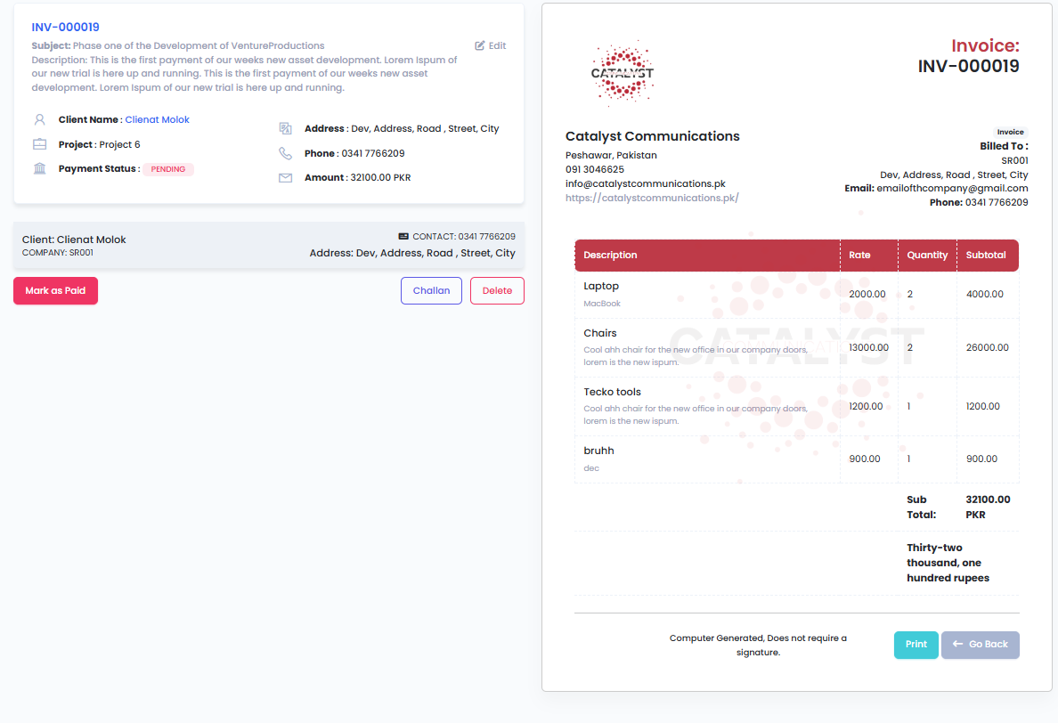Visit the catalystcommunications.pk website link
The height and width of the screenshot is (723, 1058).
[652, 198]
